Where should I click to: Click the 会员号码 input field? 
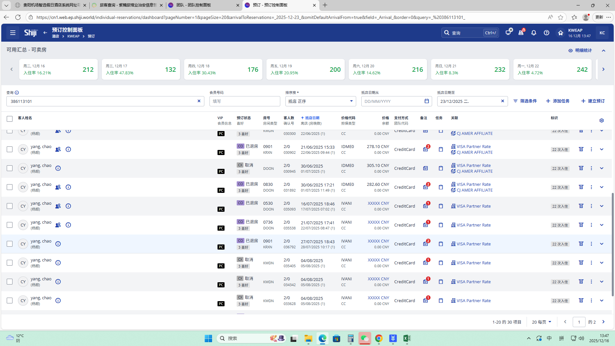point(245,101)
